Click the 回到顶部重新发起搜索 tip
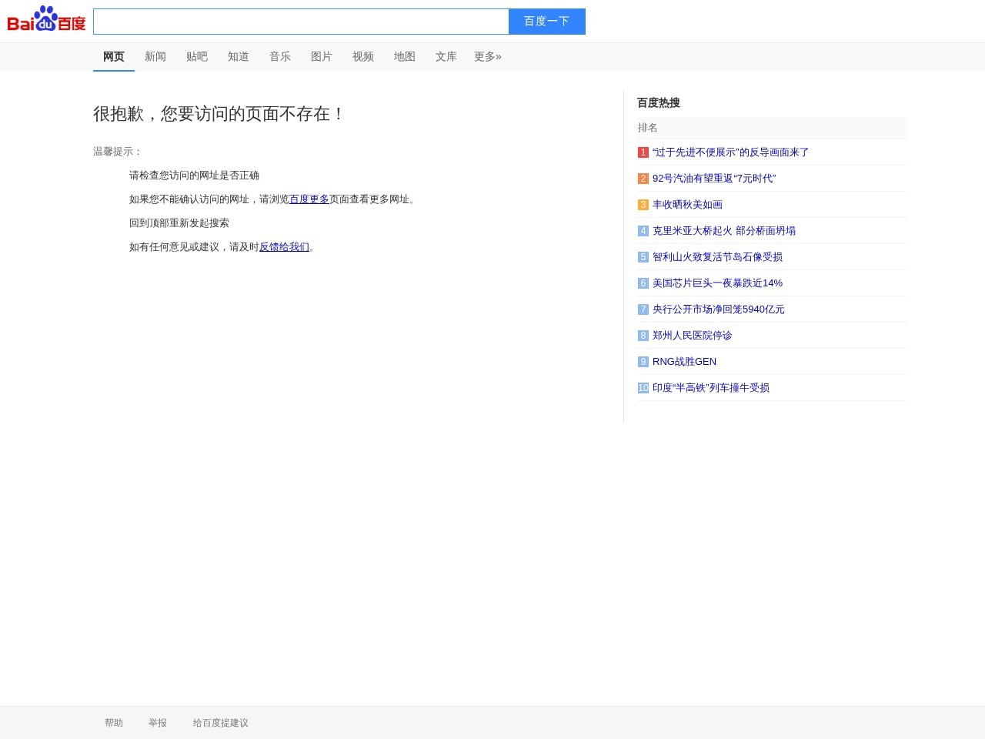This screenshot has height=739, width=985. (179, 223)
